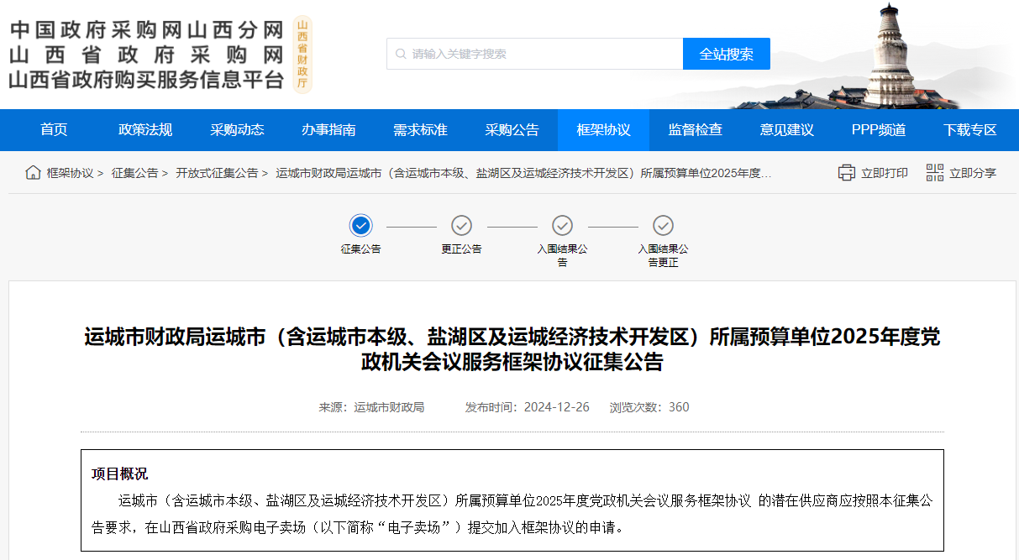This screenshot has width=1019, height=560.
Task: Click the home icon in the breadcrumb
Action: (x=32, y=173)
